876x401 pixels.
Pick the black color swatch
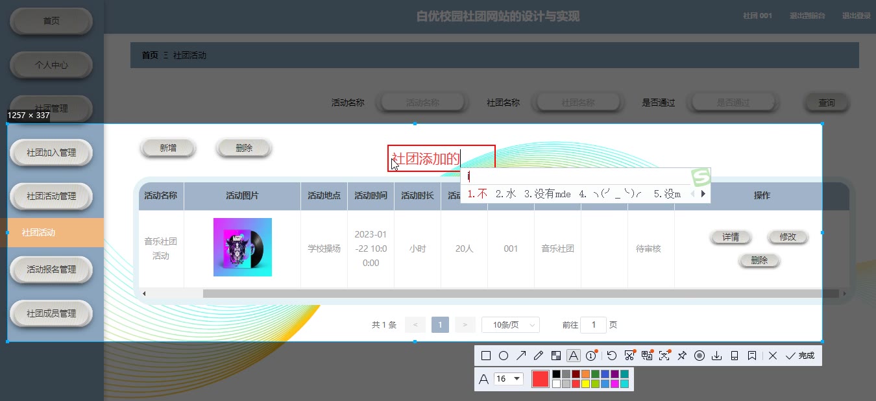(556, 374)
